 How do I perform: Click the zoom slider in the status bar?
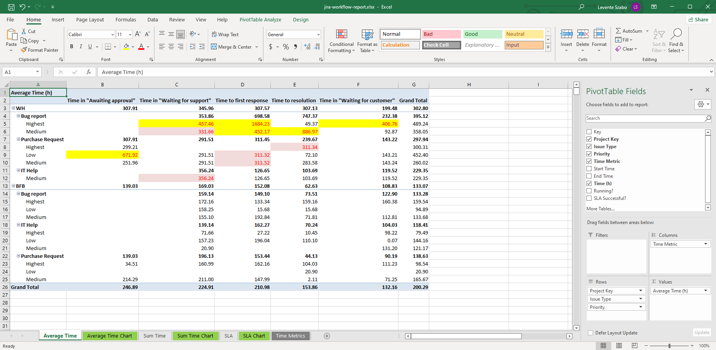(669, 346)
